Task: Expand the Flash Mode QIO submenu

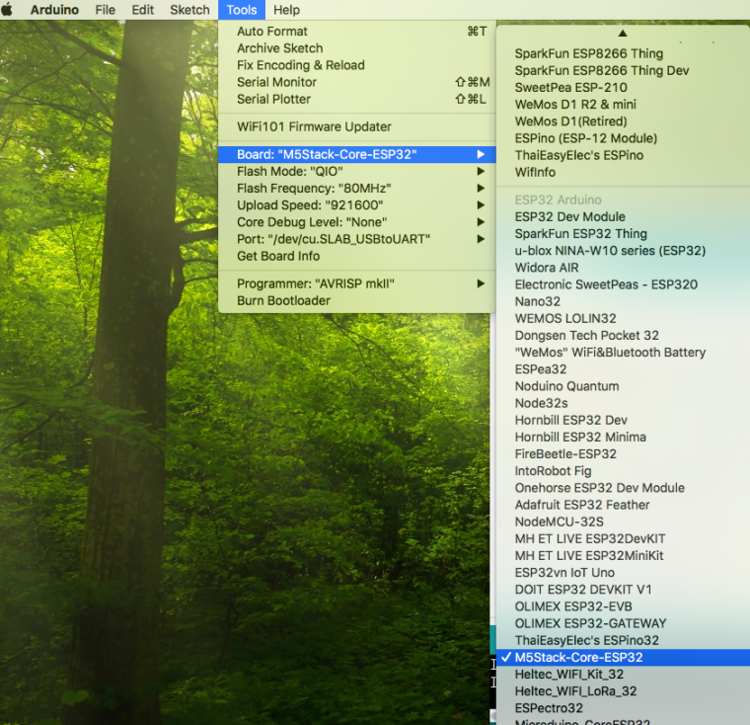Action: point(357,172)
